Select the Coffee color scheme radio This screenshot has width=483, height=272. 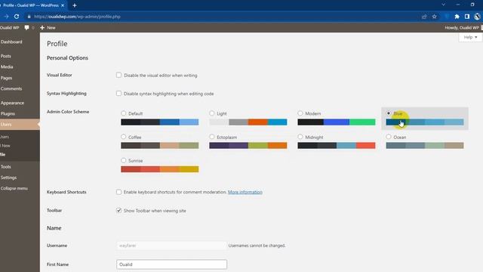pos(124,136)
